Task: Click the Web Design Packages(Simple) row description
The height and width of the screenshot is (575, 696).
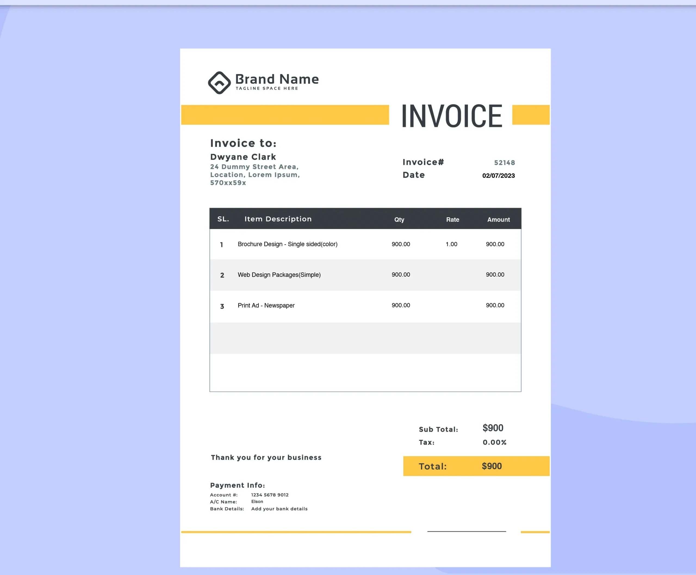Action: [x=279, y=275]
